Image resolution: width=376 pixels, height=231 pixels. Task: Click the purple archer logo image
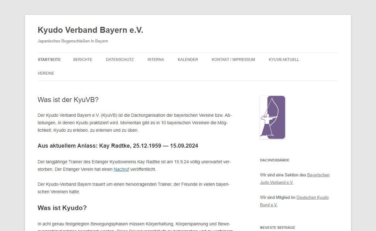(x=273, y=117)
